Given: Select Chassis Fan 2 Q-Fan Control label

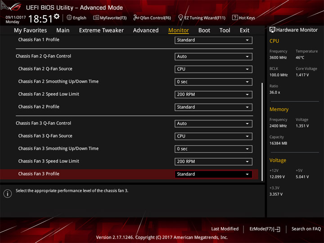Looking at the screenshot, I should (43, 56).
